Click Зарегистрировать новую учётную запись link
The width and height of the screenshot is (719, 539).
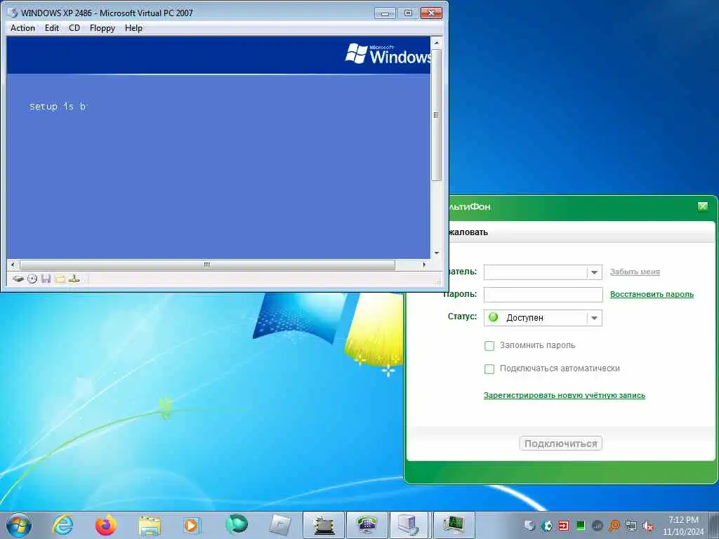[564, 395]
